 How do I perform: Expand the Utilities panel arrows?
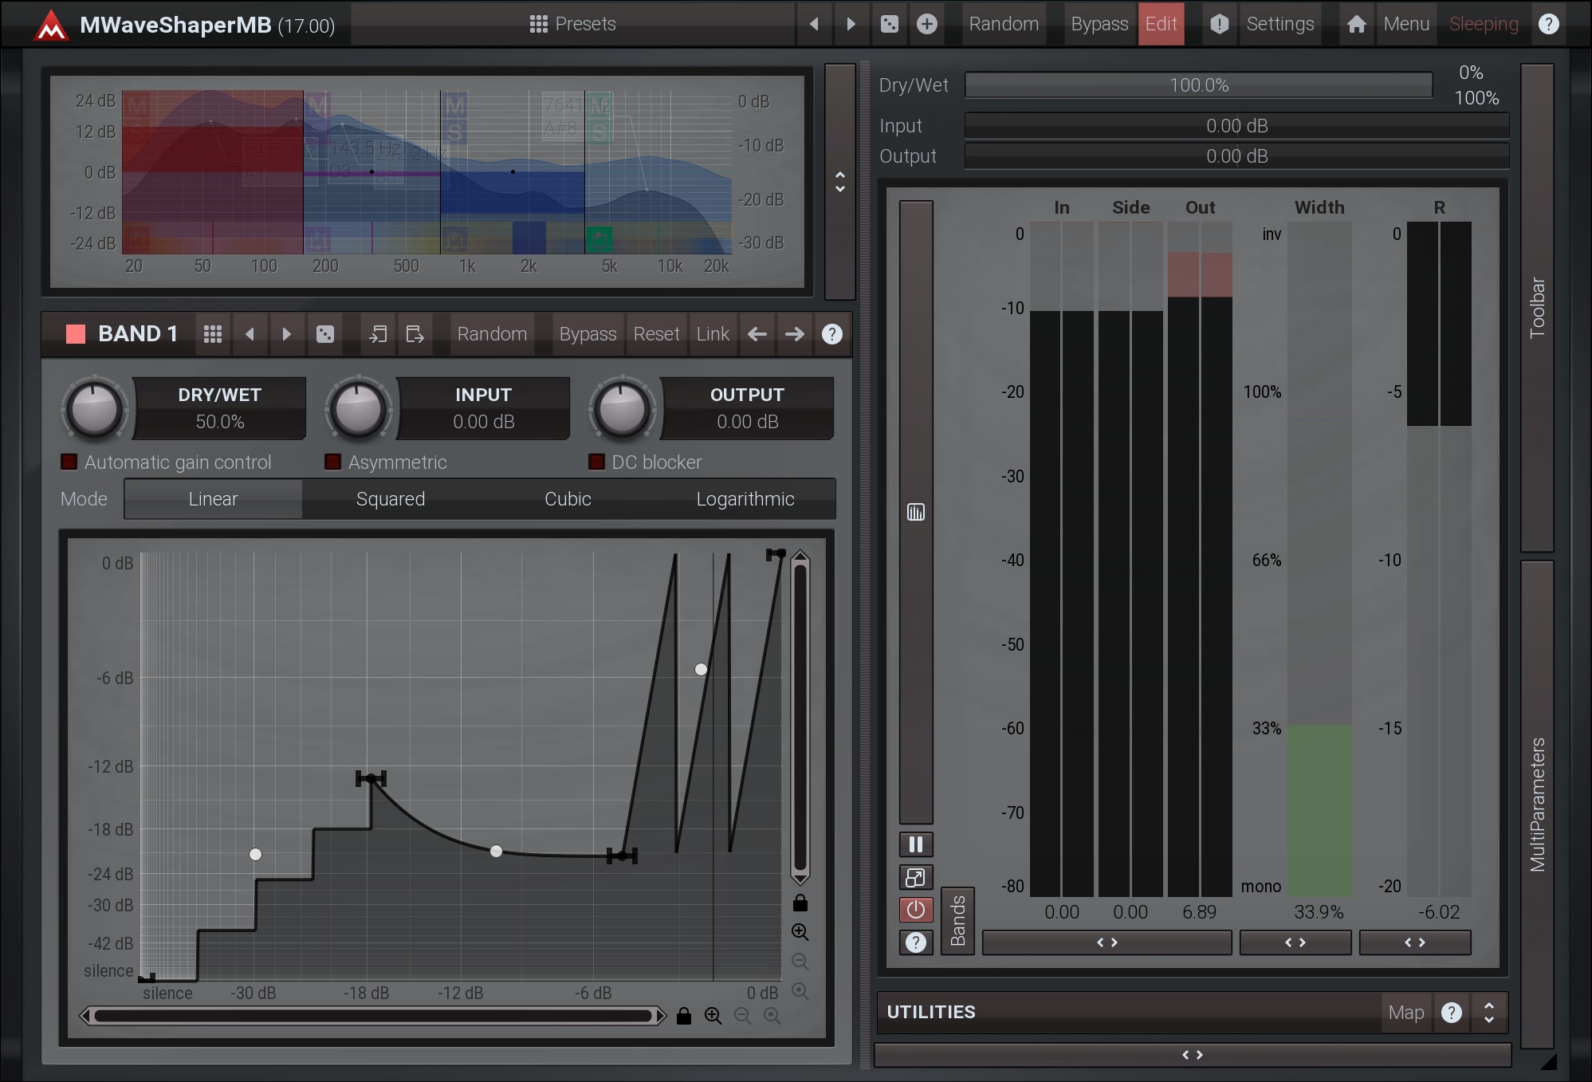[1488, 1012]
